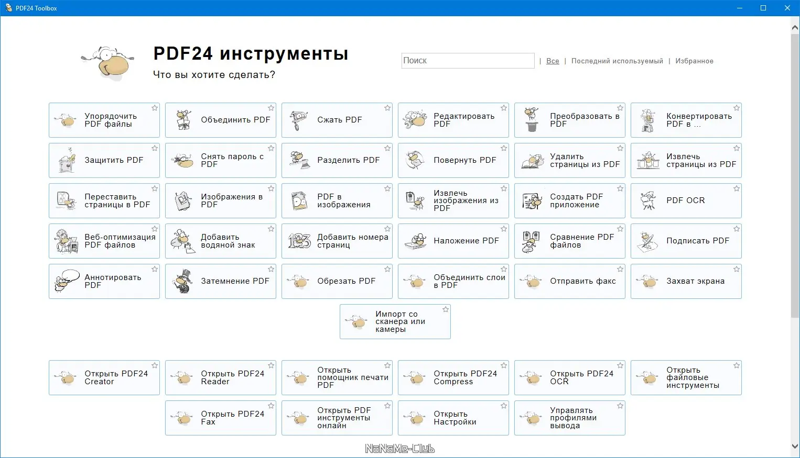Star the Захват экрана tile
This screenshot has height=458, width=800.
point(737,270)
